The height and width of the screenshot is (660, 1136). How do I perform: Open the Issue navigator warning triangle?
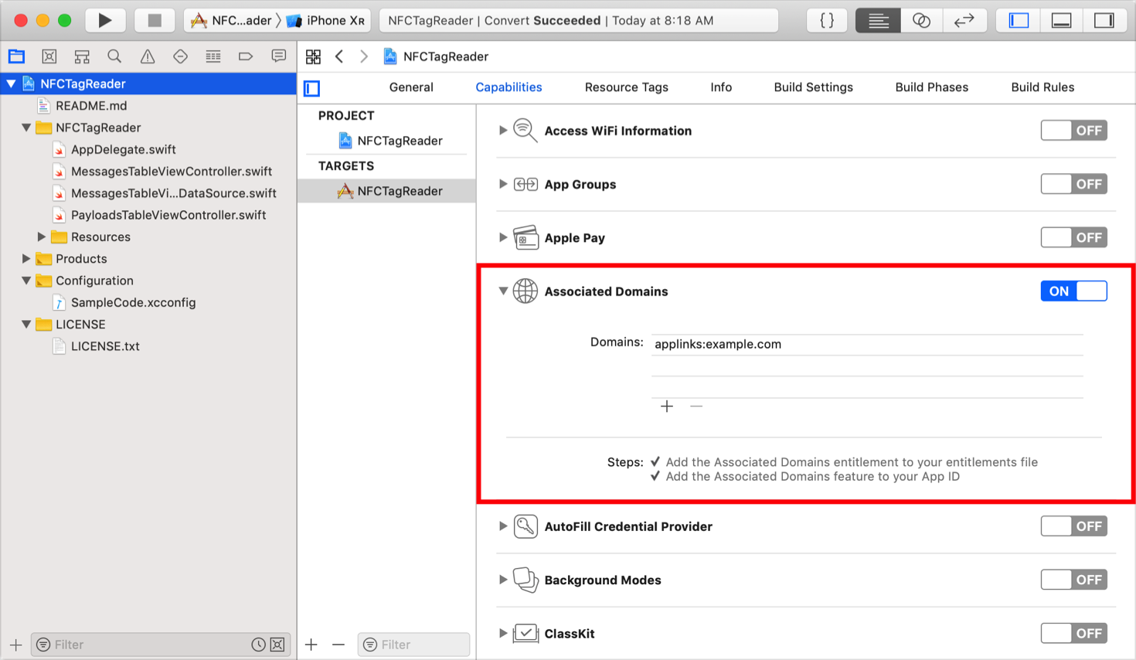tap(148, 56)
